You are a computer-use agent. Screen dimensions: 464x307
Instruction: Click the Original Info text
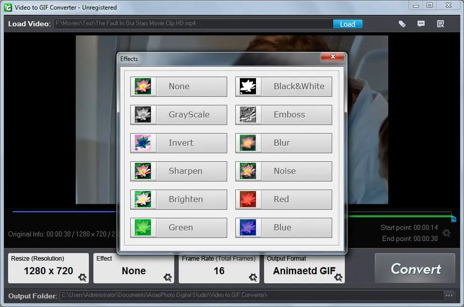pyautogui.click(x=62, y=234)
